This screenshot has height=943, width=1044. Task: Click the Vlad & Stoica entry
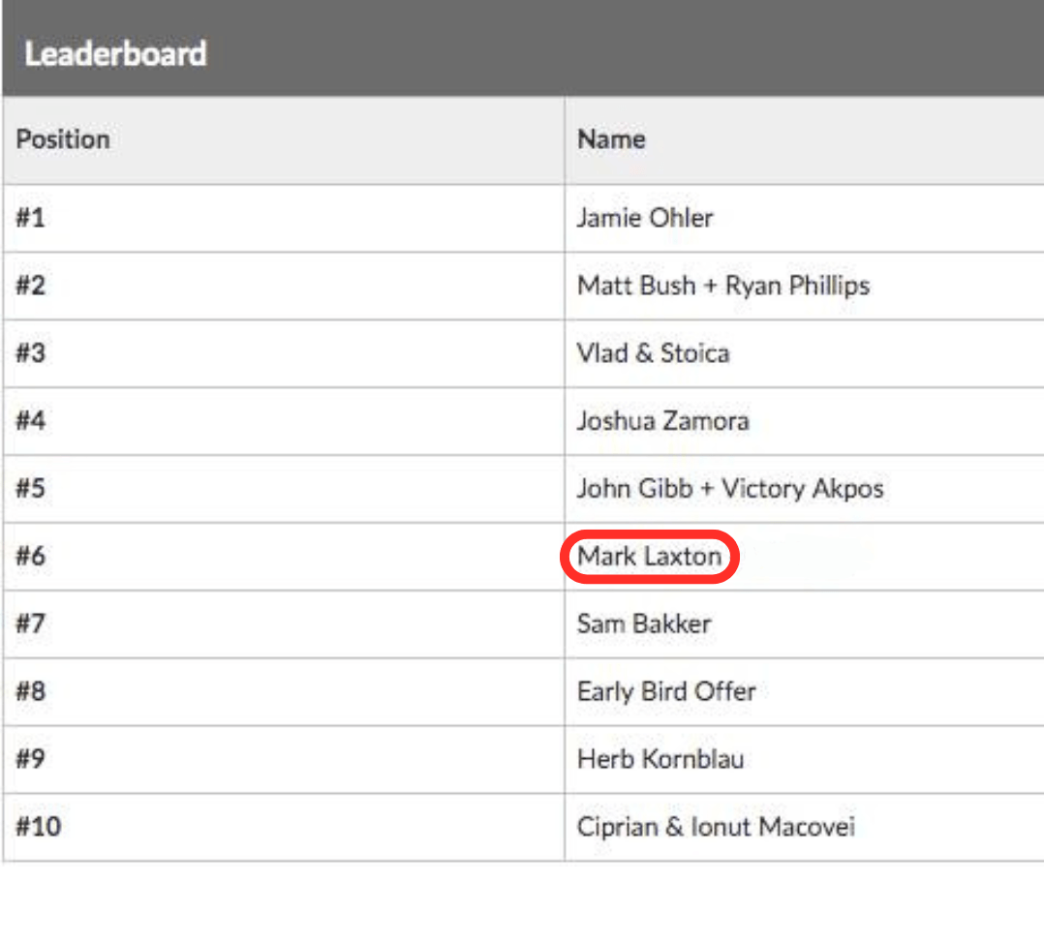click(653, 353)
